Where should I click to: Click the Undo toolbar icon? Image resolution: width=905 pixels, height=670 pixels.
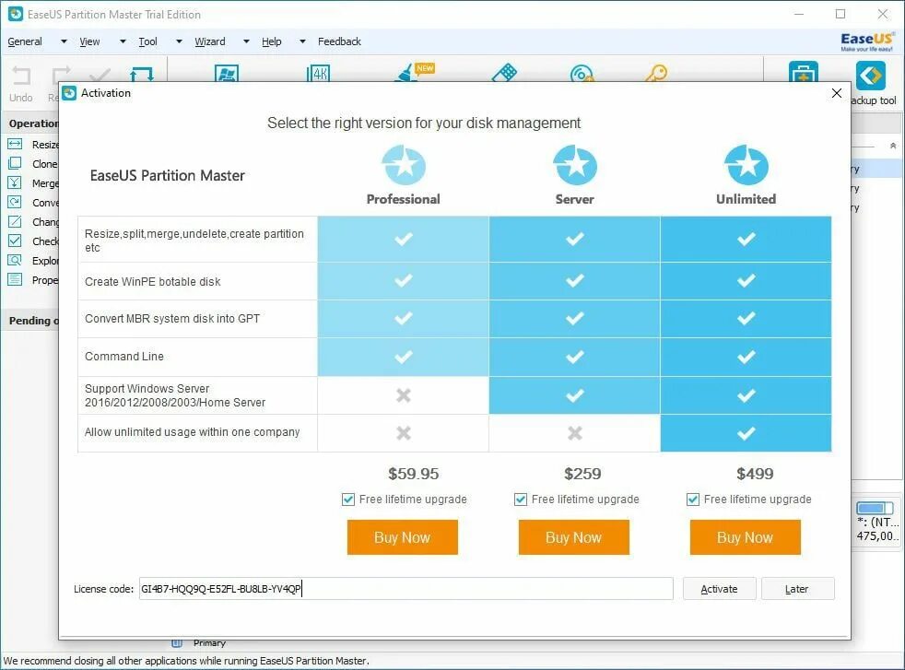coord(21,76)
